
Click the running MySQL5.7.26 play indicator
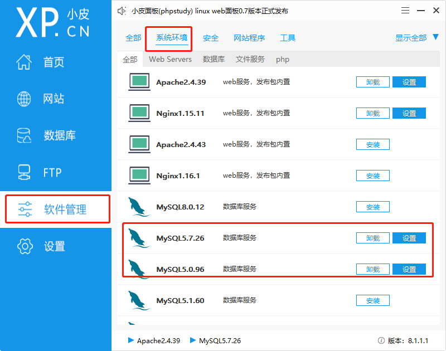pyautogui.click(x=193, y=340)
